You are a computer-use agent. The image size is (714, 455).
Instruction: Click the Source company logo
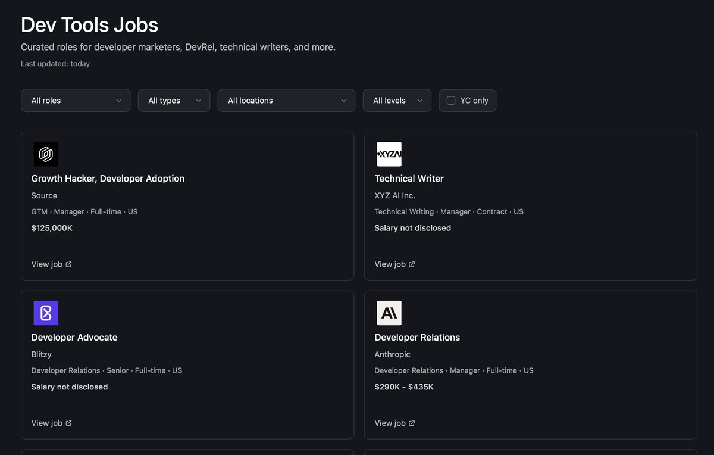click(x=46, y=154)
